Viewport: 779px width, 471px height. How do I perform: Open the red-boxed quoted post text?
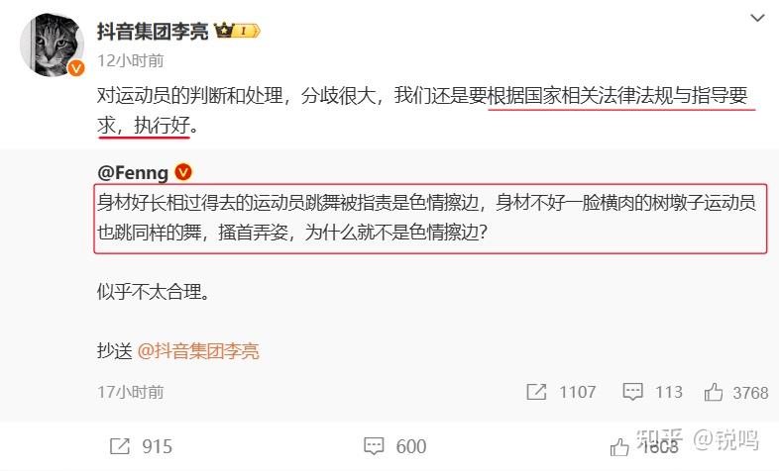click(x=430, y=218)
